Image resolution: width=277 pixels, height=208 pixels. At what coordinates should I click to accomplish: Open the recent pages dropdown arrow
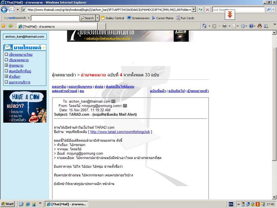click(18, 10)
